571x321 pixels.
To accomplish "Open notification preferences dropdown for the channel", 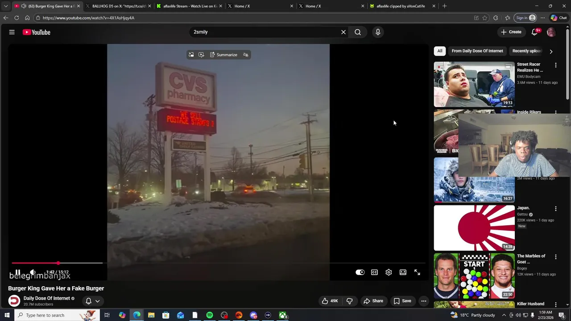I will [x=93, y=301].
